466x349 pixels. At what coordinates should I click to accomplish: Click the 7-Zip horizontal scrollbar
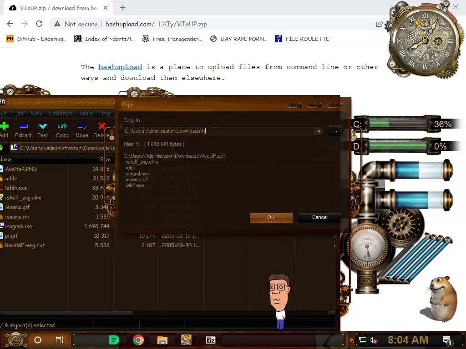[68, 313]
